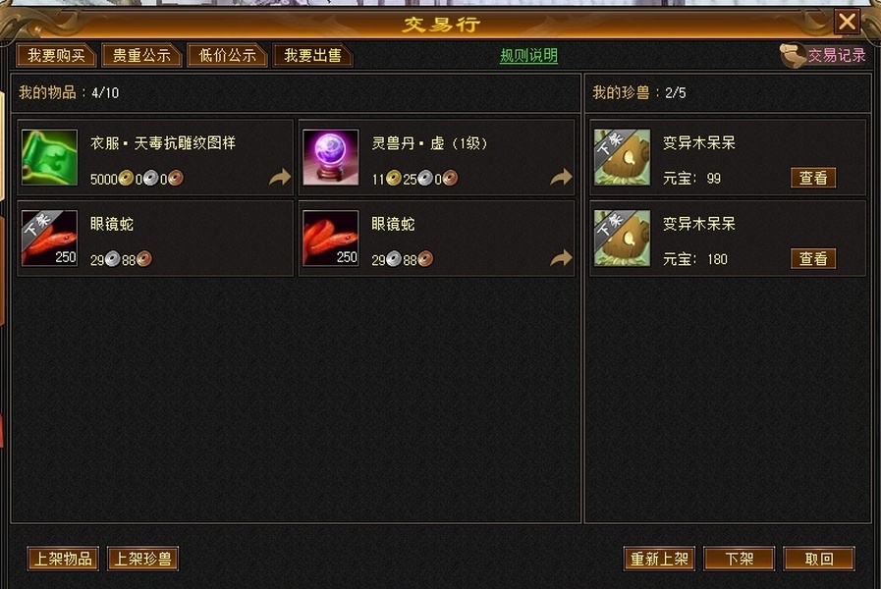The width and height of the screenshot is (881, 589).
Task: Select the delisted red cobra icon
Action: 49,238
